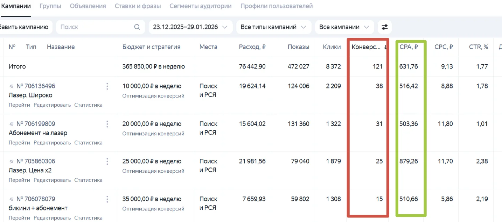Expand the Все типы кампаний dropdown
The height and width of the screenshot is (222, 502).
(x=273, y=27)
